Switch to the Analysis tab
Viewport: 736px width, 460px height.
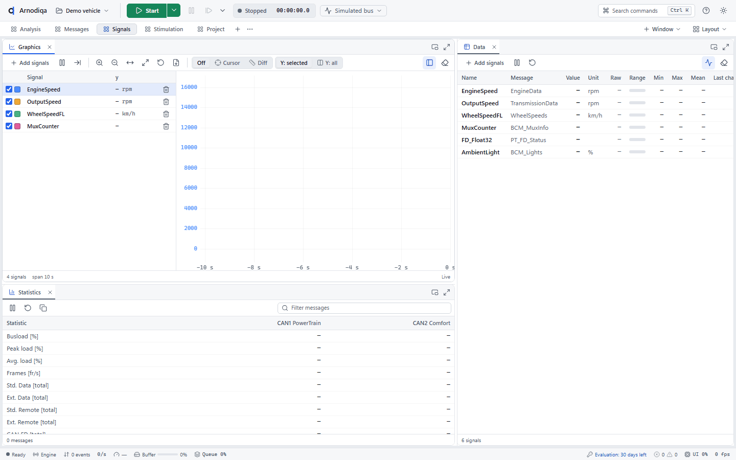[26, 29]
